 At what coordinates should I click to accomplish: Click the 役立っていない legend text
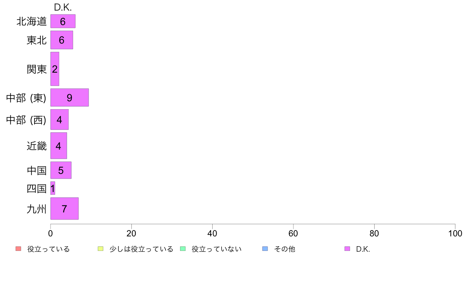(217, 249)
